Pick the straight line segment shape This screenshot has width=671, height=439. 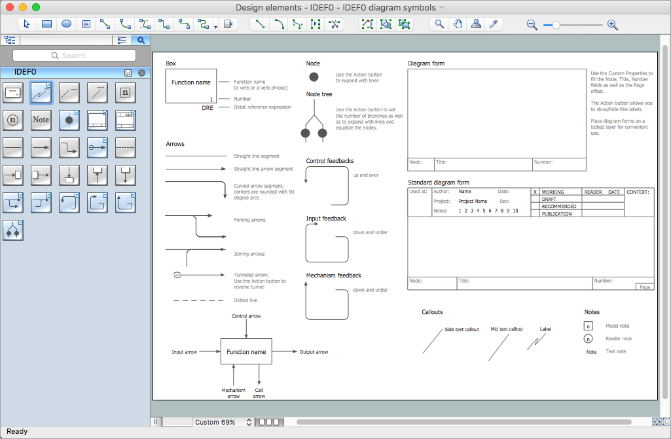[x=13, y=148]
